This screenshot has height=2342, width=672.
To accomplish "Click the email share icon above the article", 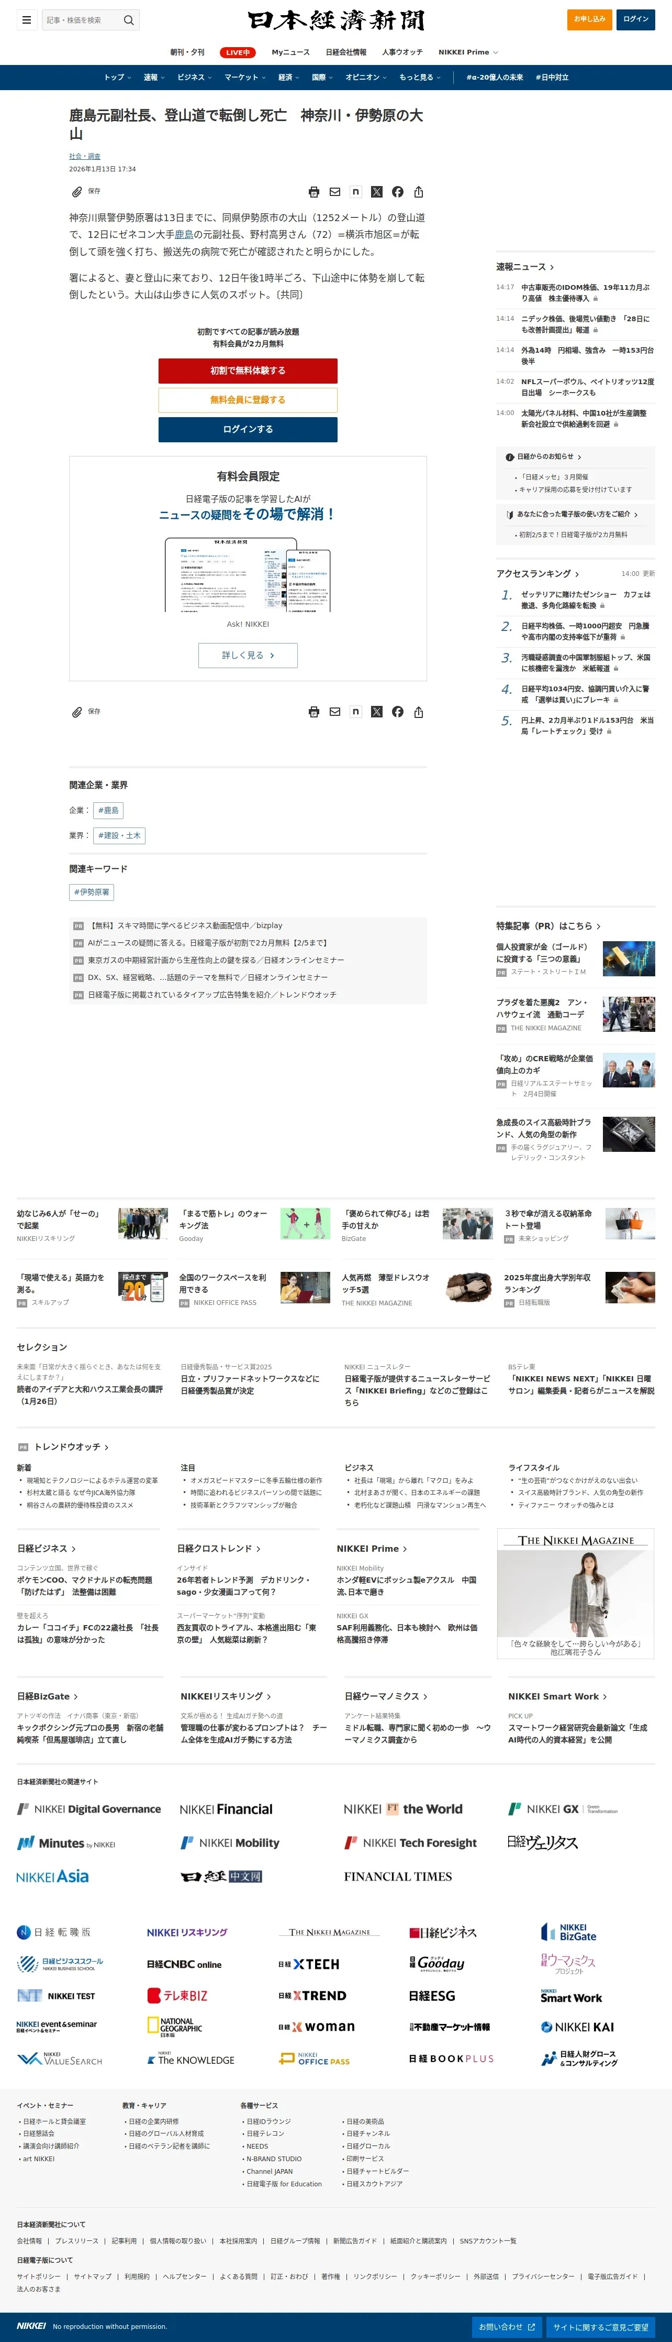I will coord(335,192).
